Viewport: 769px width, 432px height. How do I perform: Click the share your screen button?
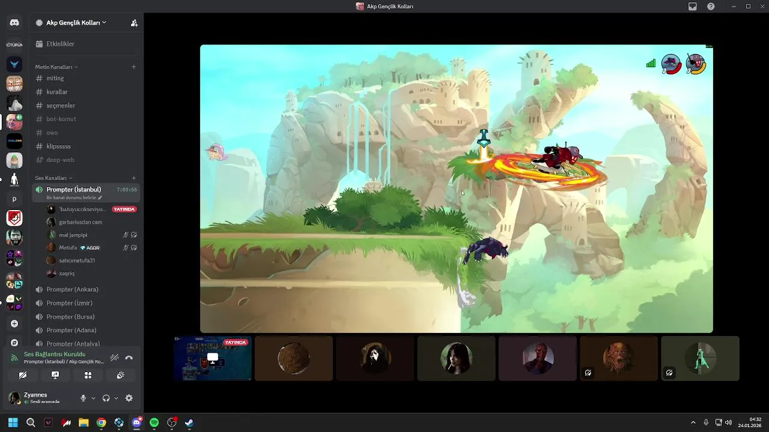tap(55, 375)
